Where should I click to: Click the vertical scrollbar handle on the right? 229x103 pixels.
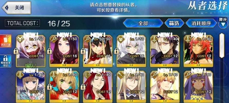pyautogui.click(x=222, y=45)
